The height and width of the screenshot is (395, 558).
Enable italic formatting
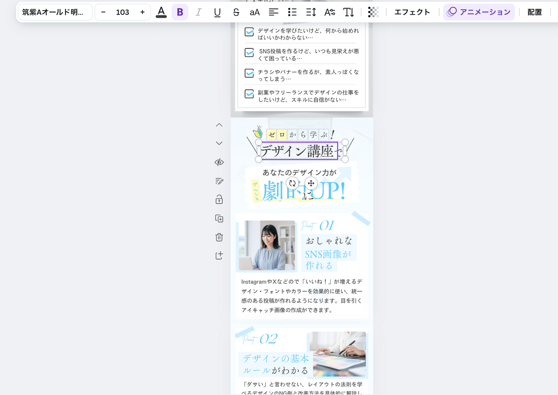click(x=198, y=12)
